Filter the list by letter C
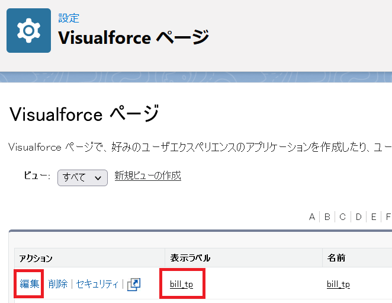 [342, 216]
